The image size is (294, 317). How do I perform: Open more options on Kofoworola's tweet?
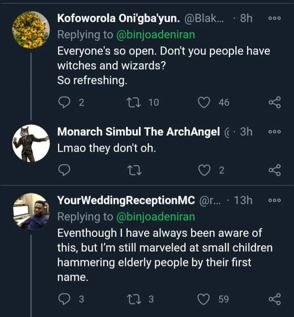coord(275,19)
